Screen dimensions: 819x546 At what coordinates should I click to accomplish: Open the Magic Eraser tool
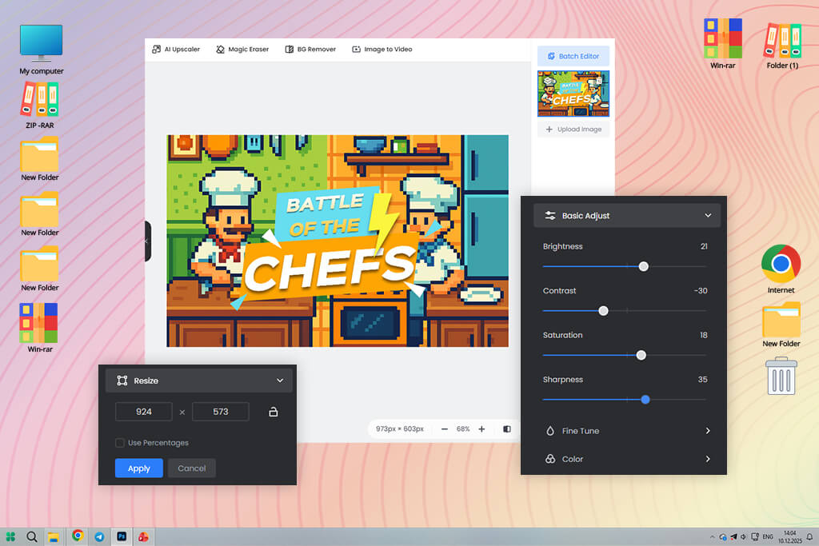click(242, 49)
